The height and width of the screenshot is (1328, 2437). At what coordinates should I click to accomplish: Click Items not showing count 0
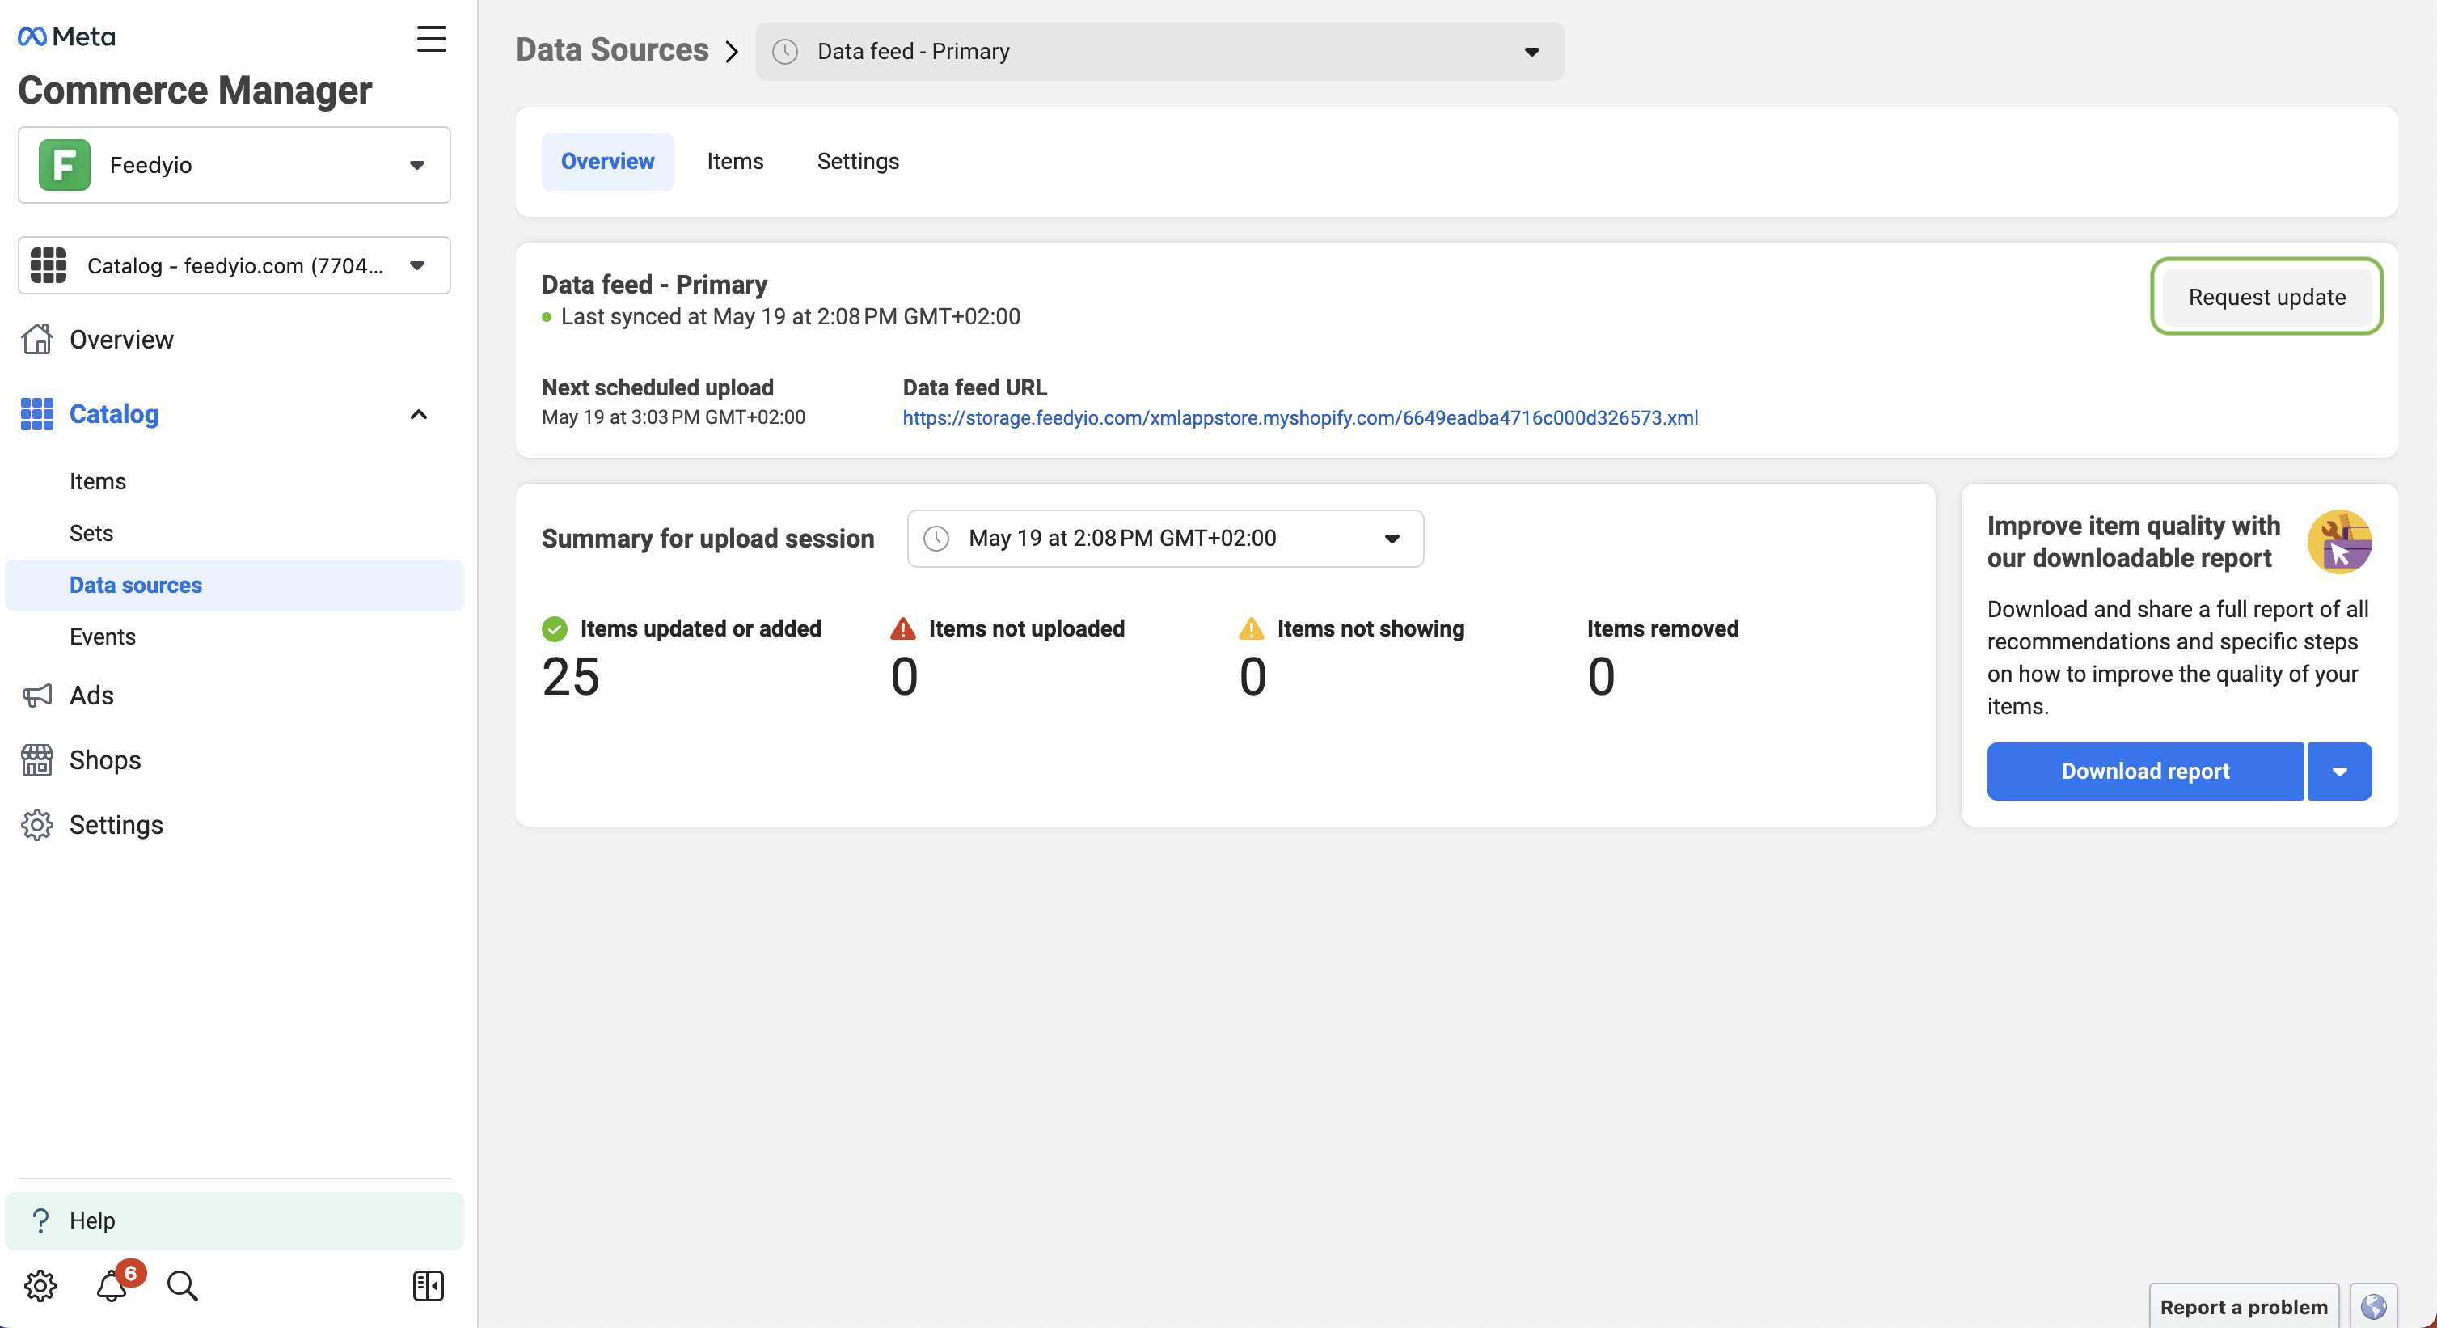click(x=1252, y=676)
